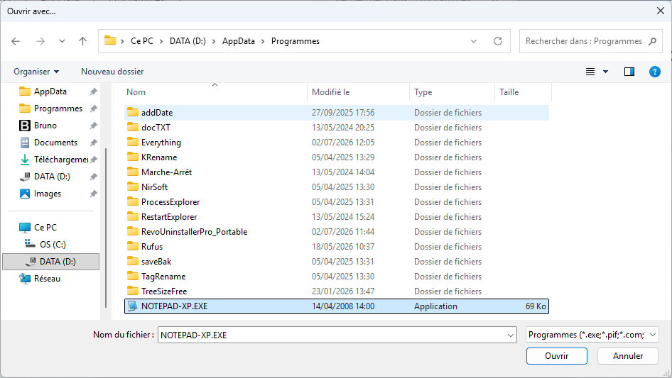Go up one folder level with up arrow
This screenshot has width=672, height=378.
(x=82, y=41)
